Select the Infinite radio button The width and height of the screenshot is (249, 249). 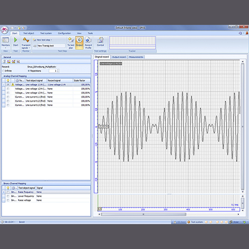coord(3,71)
